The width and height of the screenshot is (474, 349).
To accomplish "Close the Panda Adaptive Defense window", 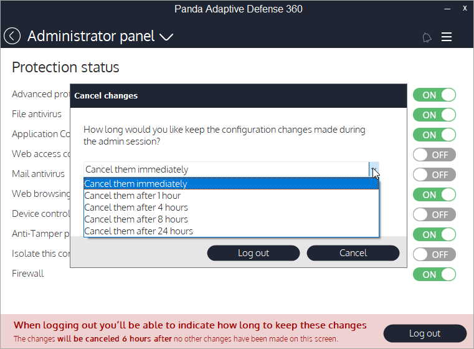I will (x=465, y=9).
